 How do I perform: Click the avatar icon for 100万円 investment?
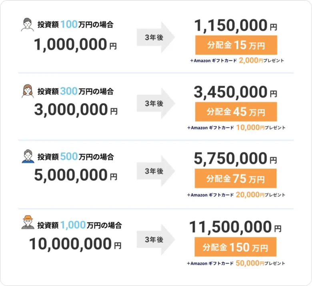point(27,24)
